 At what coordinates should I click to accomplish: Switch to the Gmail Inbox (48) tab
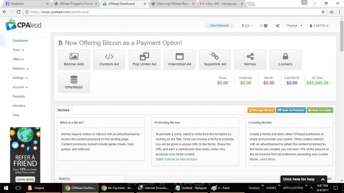coord(221,4)
